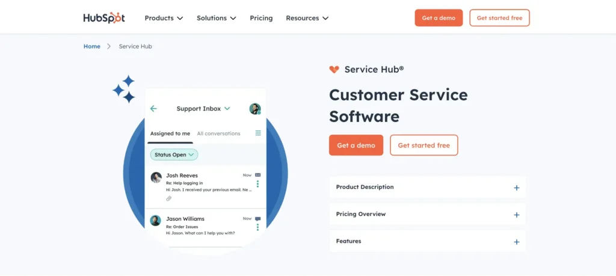Open the Support Inbox dropdown
The width and height of the screenshot is (616, 276).
[203, 109]
